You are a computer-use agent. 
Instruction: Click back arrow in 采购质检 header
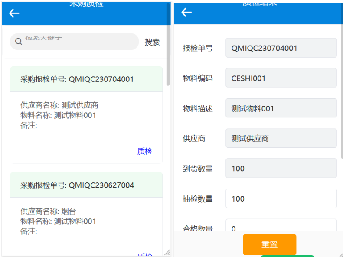pos(14,13)
